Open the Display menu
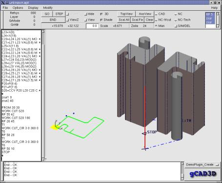The height and width of the screenshot is (183, 222). [33, 8]
